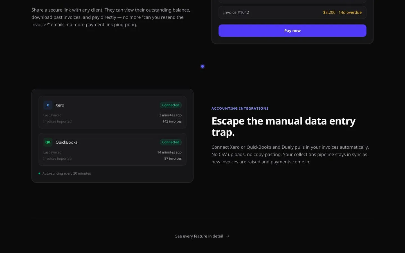Click the Connected badge for Xero

click(x=170, y=105)
